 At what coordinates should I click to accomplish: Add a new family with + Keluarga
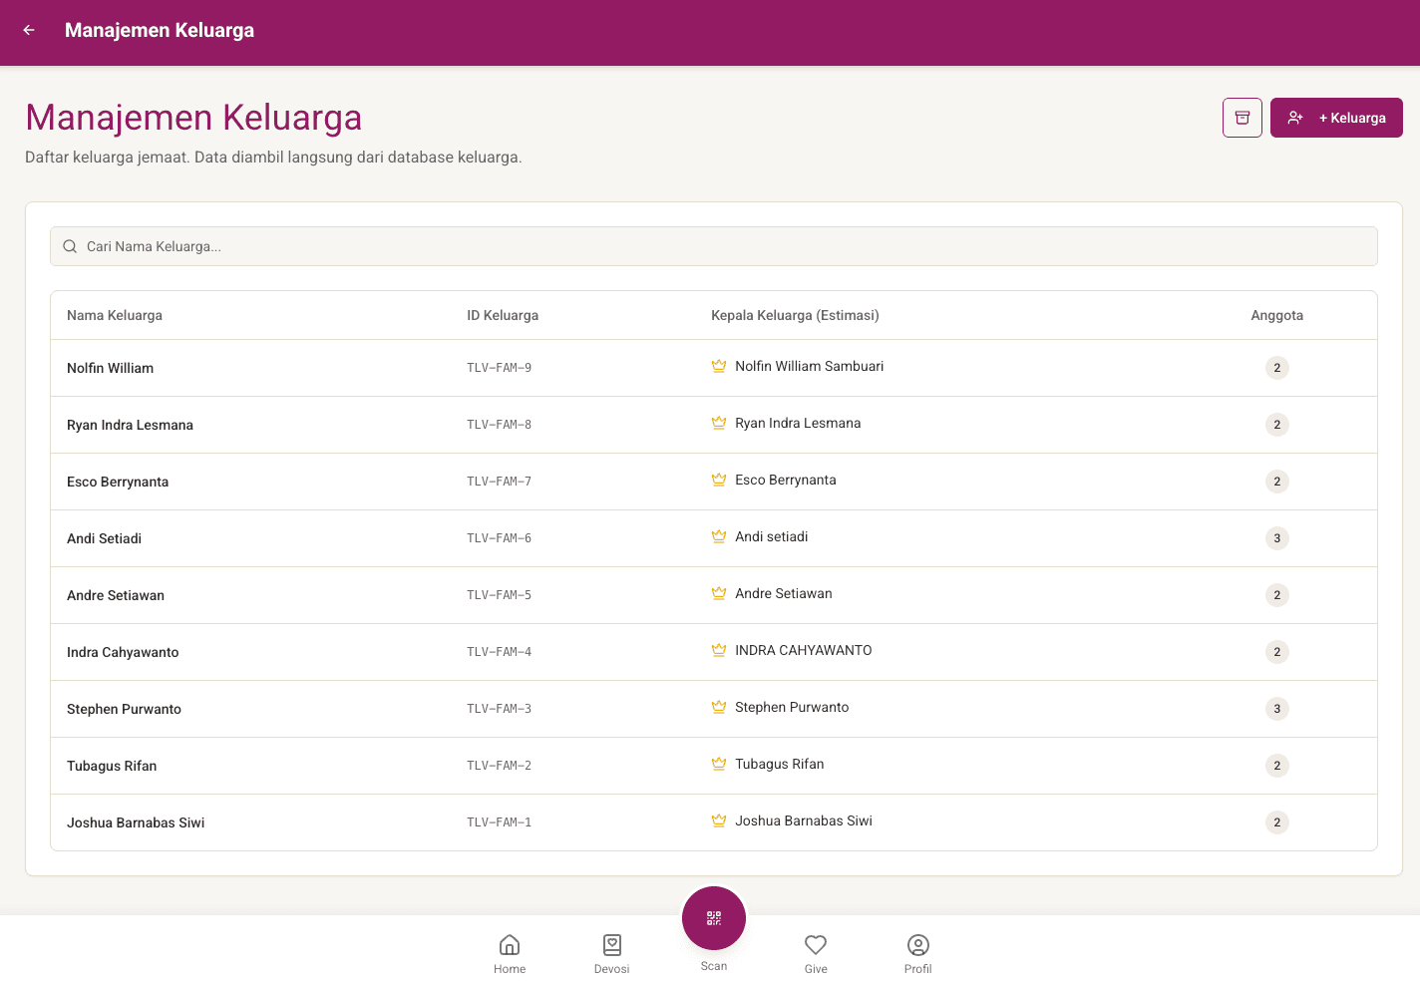pos(1336,118)
